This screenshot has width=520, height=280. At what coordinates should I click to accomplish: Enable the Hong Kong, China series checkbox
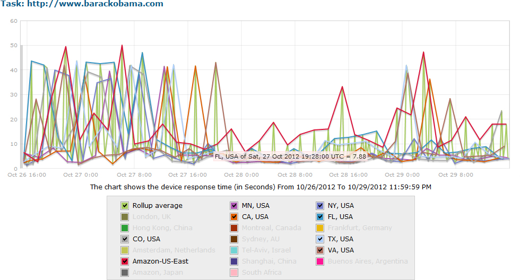click(125, 228)
